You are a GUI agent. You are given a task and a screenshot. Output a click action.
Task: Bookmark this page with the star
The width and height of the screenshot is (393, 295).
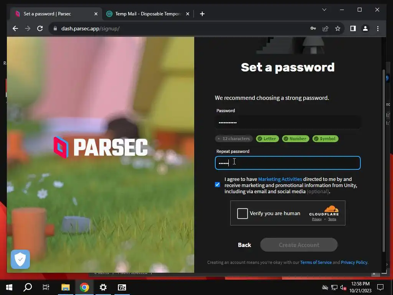338,28
